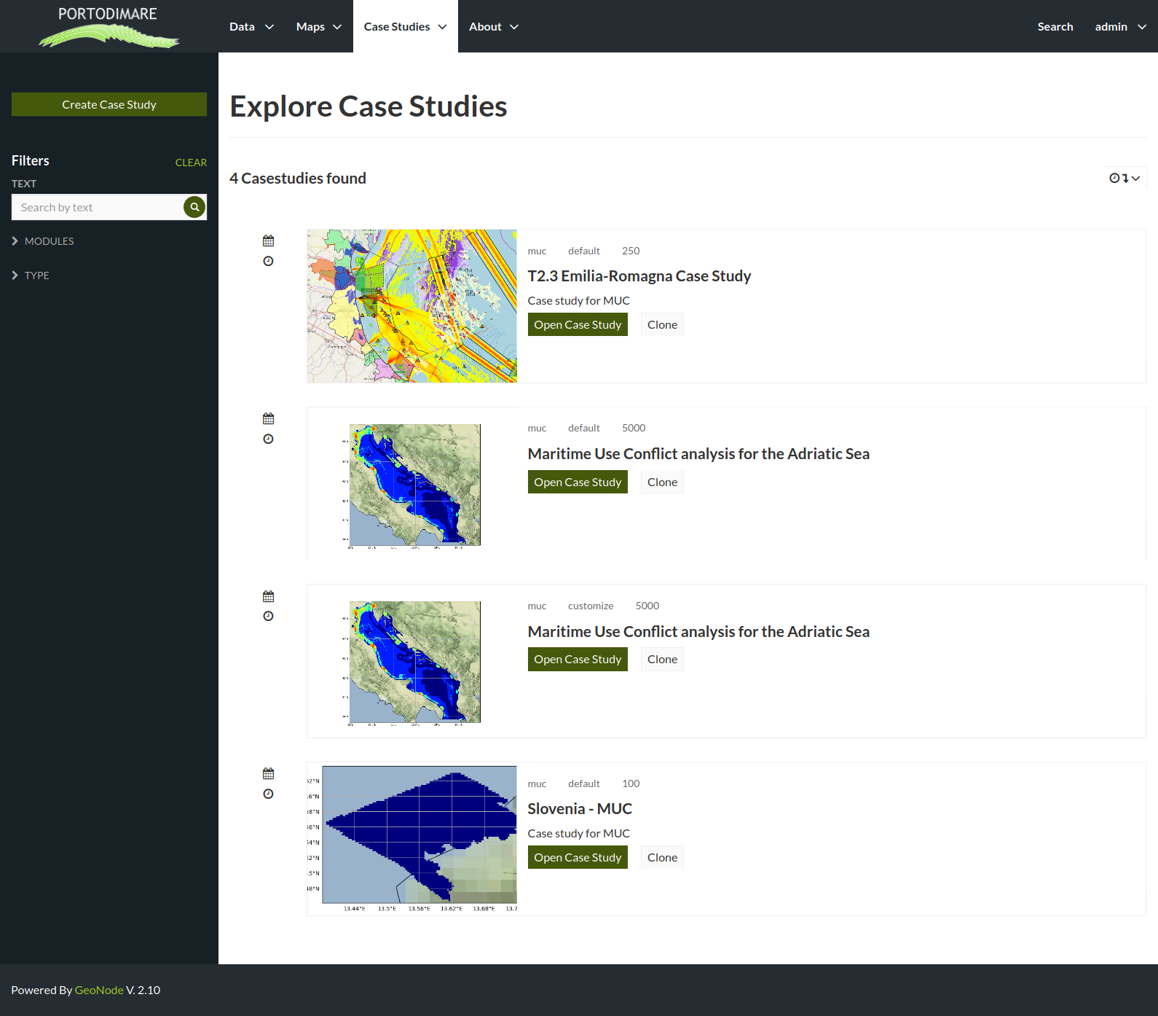The width and height of the screenshot is (1158, 1016).
Task: Click clock icon beside default 5000 Adriatic card
Action: pos(268,439)
